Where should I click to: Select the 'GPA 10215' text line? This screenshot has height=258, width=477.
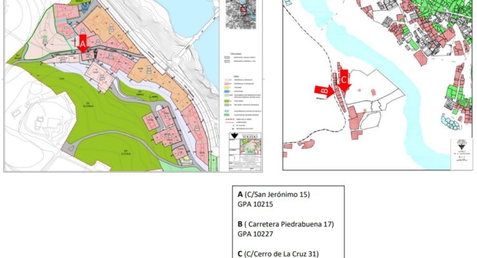(x=256, y=203)
